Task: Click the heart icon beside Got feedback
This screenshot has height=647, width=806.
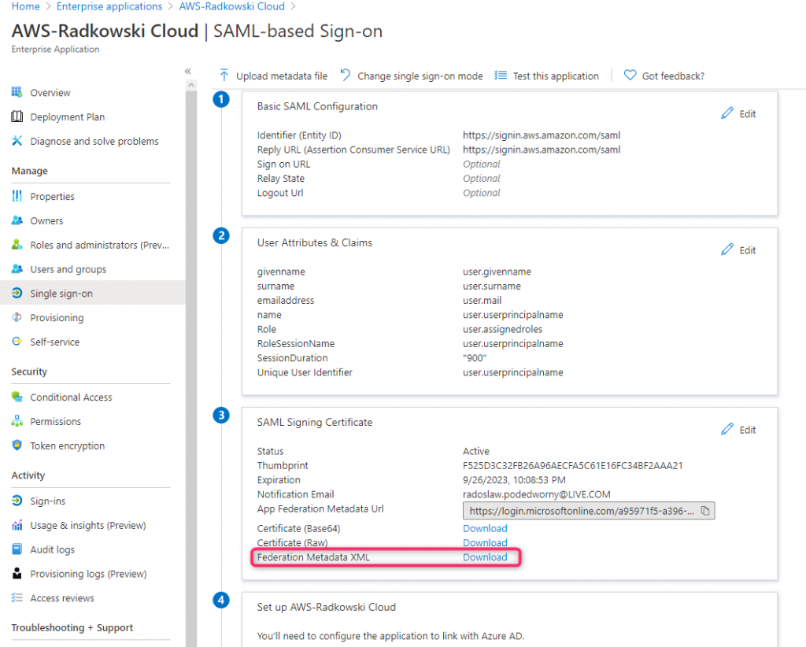Action: click(630, 76)
